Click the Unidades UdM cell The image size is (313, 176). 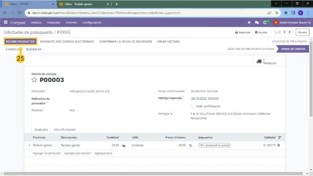(x=138, y=145)
